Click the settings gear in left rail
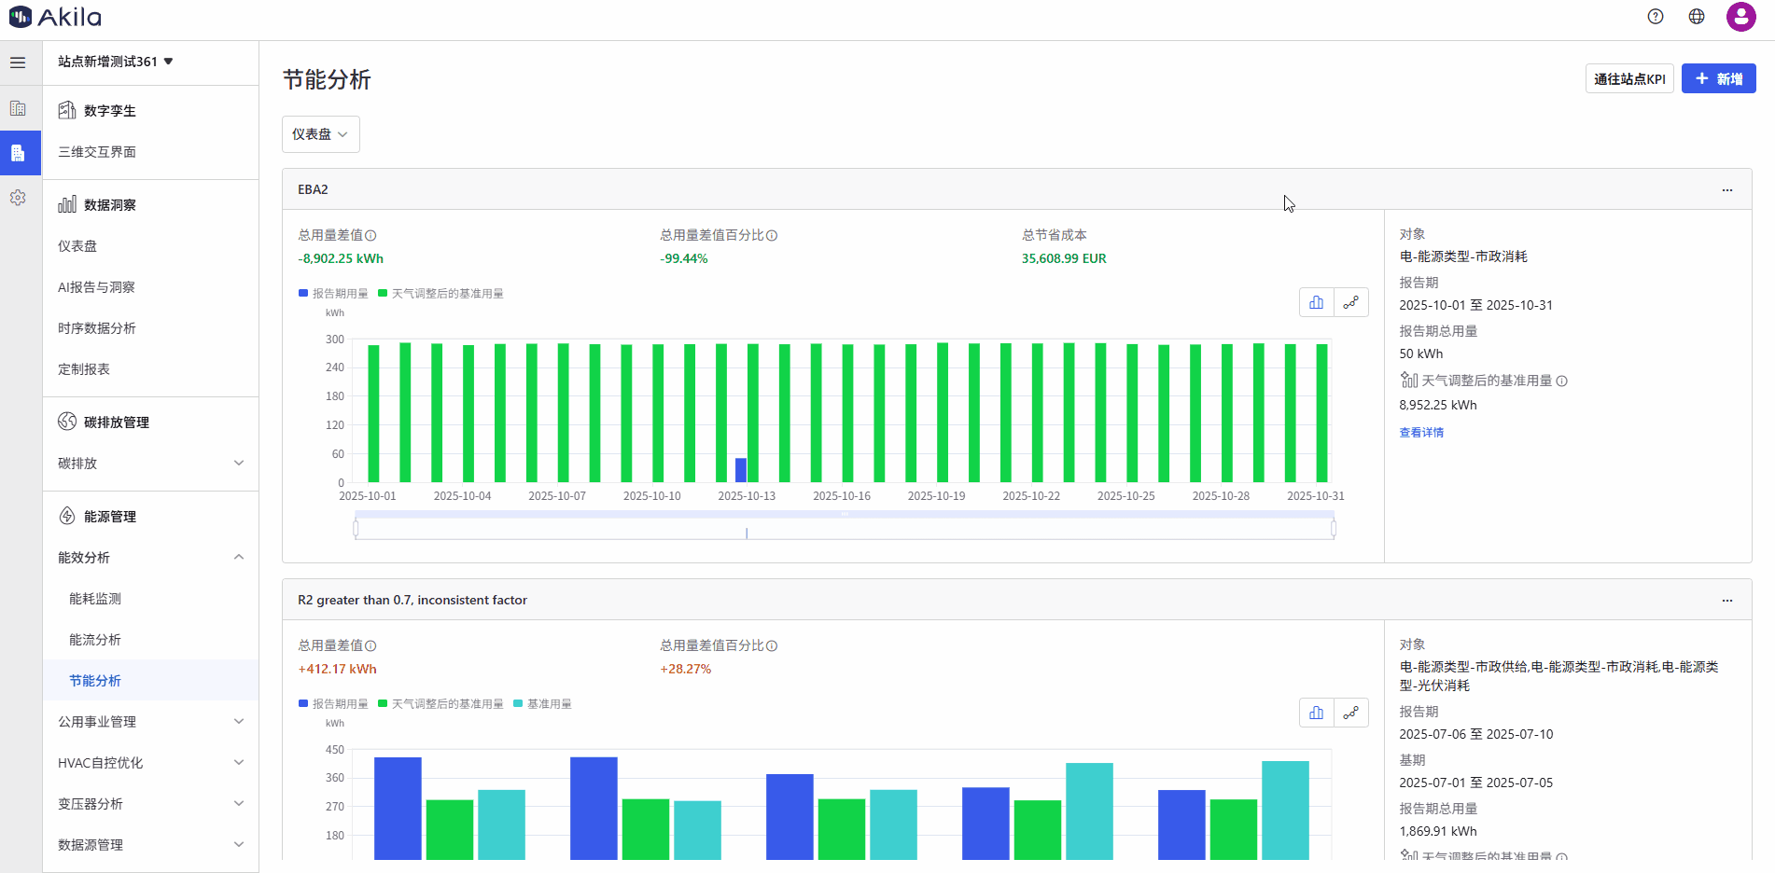 [18, 198]
